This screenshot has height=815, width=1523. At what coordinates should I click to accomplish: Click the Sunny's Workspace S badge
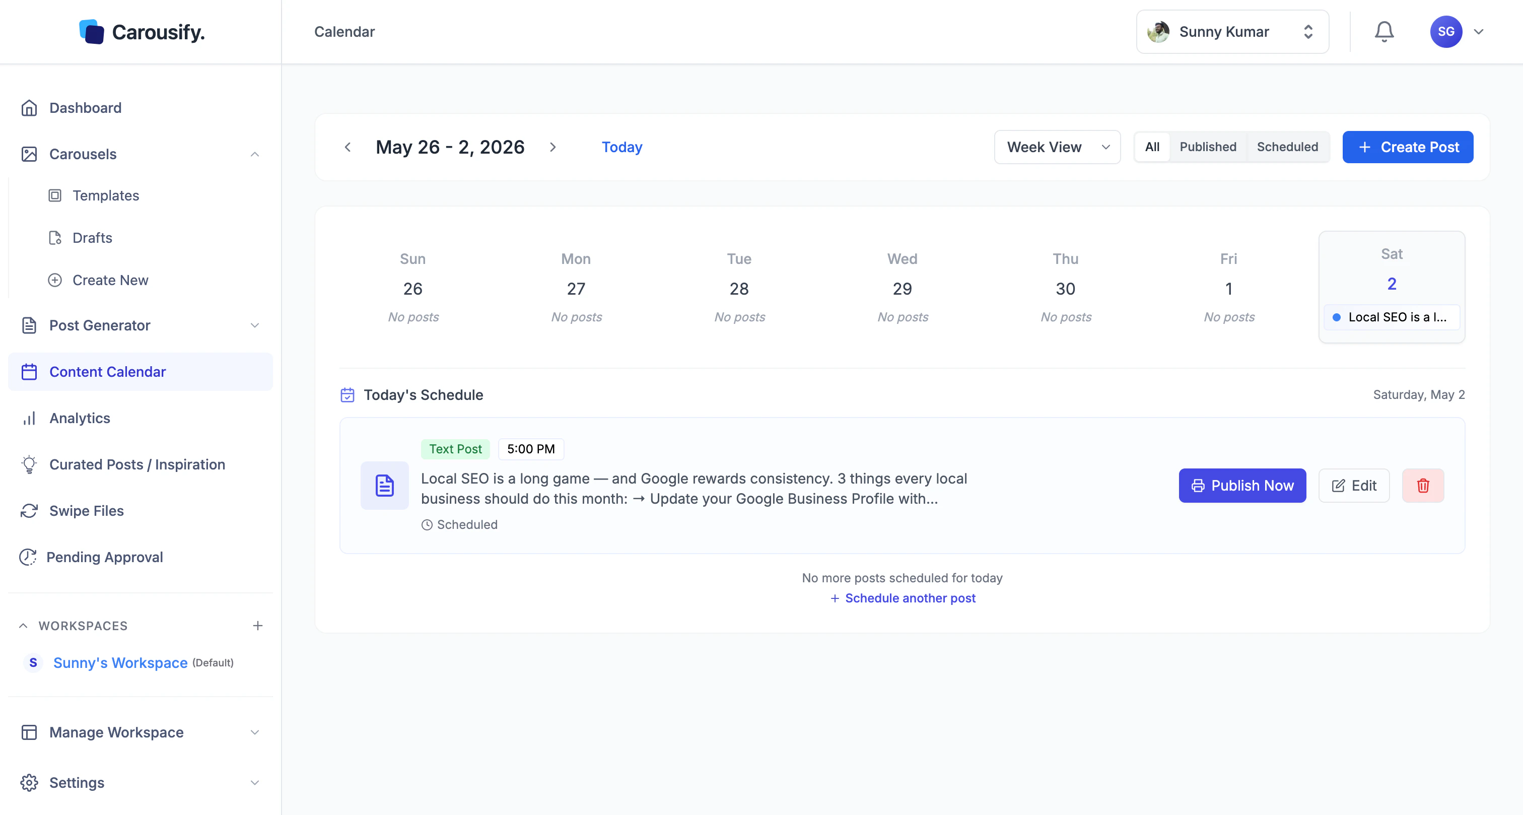33,662
